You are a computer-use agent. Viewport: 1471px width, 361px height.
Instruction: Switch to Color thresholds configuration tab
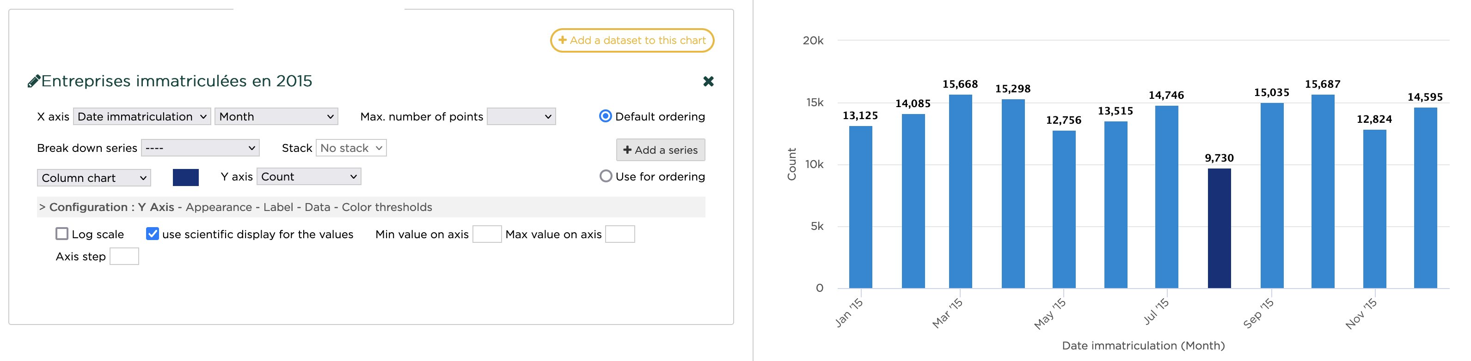point(386,207)
